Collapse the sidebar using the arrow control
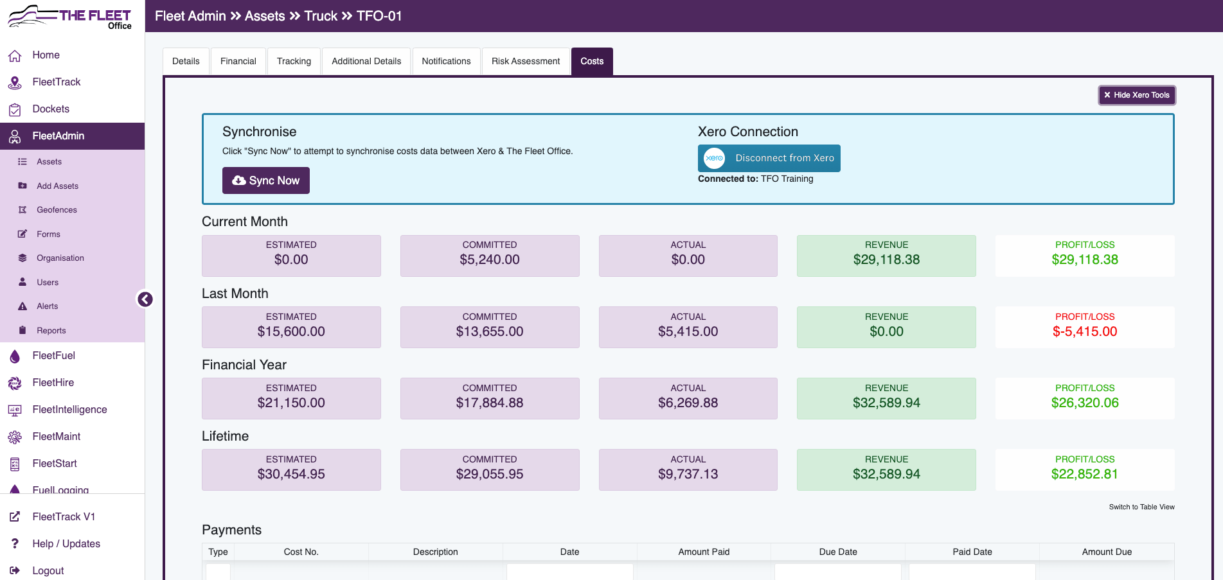The height and width of the screenshot is (580, 1223). [145, 299]
